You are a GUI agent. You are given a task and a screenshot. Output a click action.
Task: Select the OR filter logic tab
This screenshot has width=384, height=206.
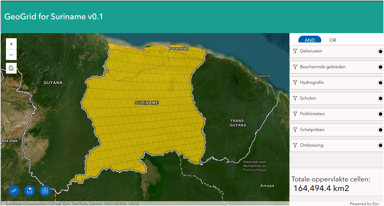(x=333, y=40)
